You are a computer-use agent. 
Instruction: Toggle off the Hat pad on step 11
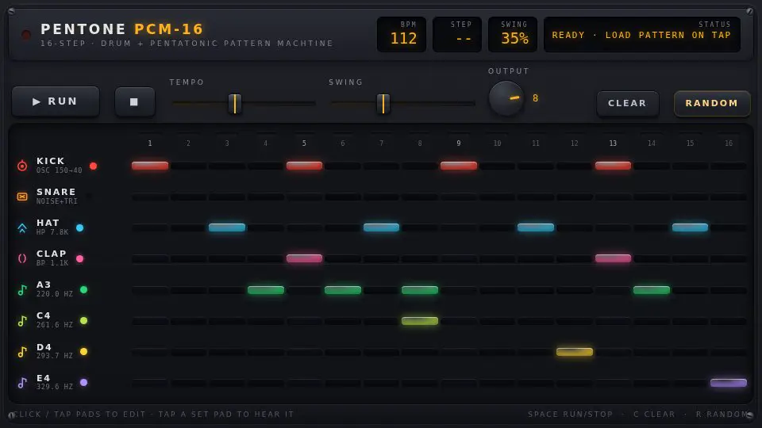(x=536, y=227)
